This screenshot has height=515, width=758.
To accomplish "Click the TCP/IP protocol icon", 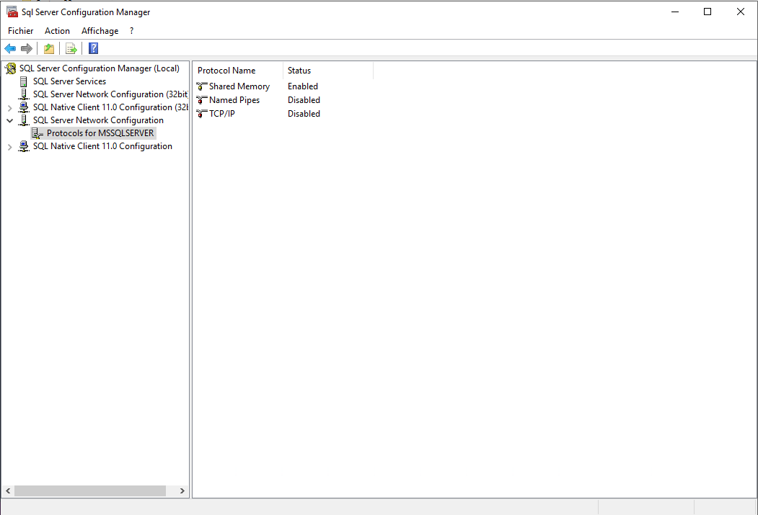I will (202, 113).
